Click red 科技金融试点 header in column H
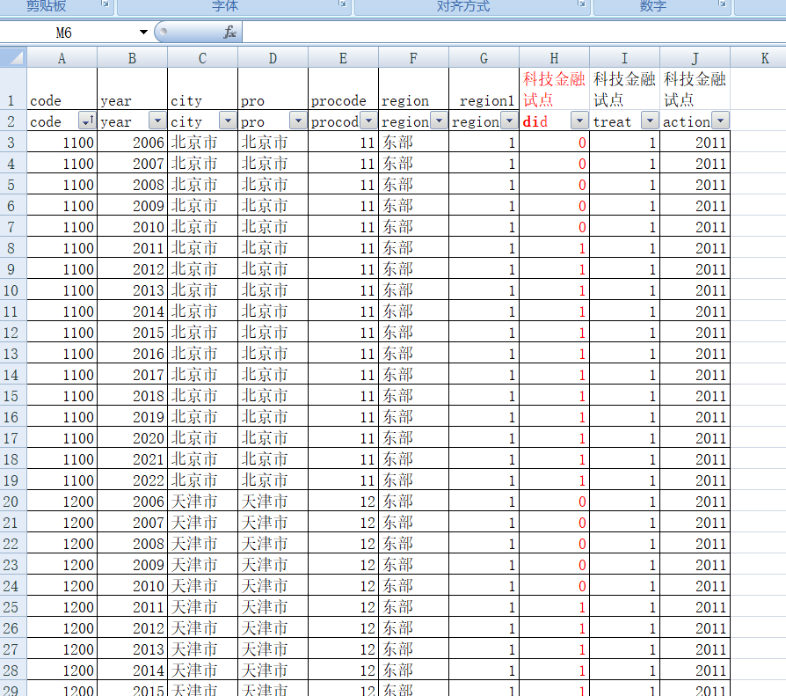Image resolution: width=786 pixels, height=696 pixels. point(555,88)
